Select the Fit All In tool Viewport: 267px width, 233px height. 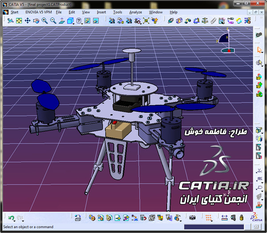(x=20, y=20)
